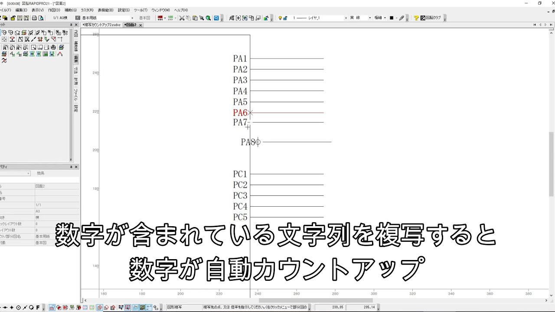Select the R fillet tool in the edit palette
The width and height of the screenshot is (555, 312).
click(5, 47)
